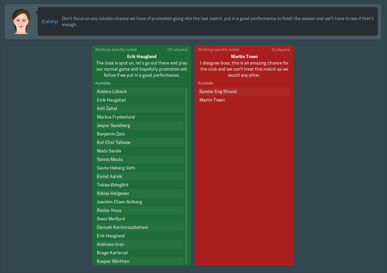Click the Calmly tone label
387x273 pixels.
click(50, 21)
